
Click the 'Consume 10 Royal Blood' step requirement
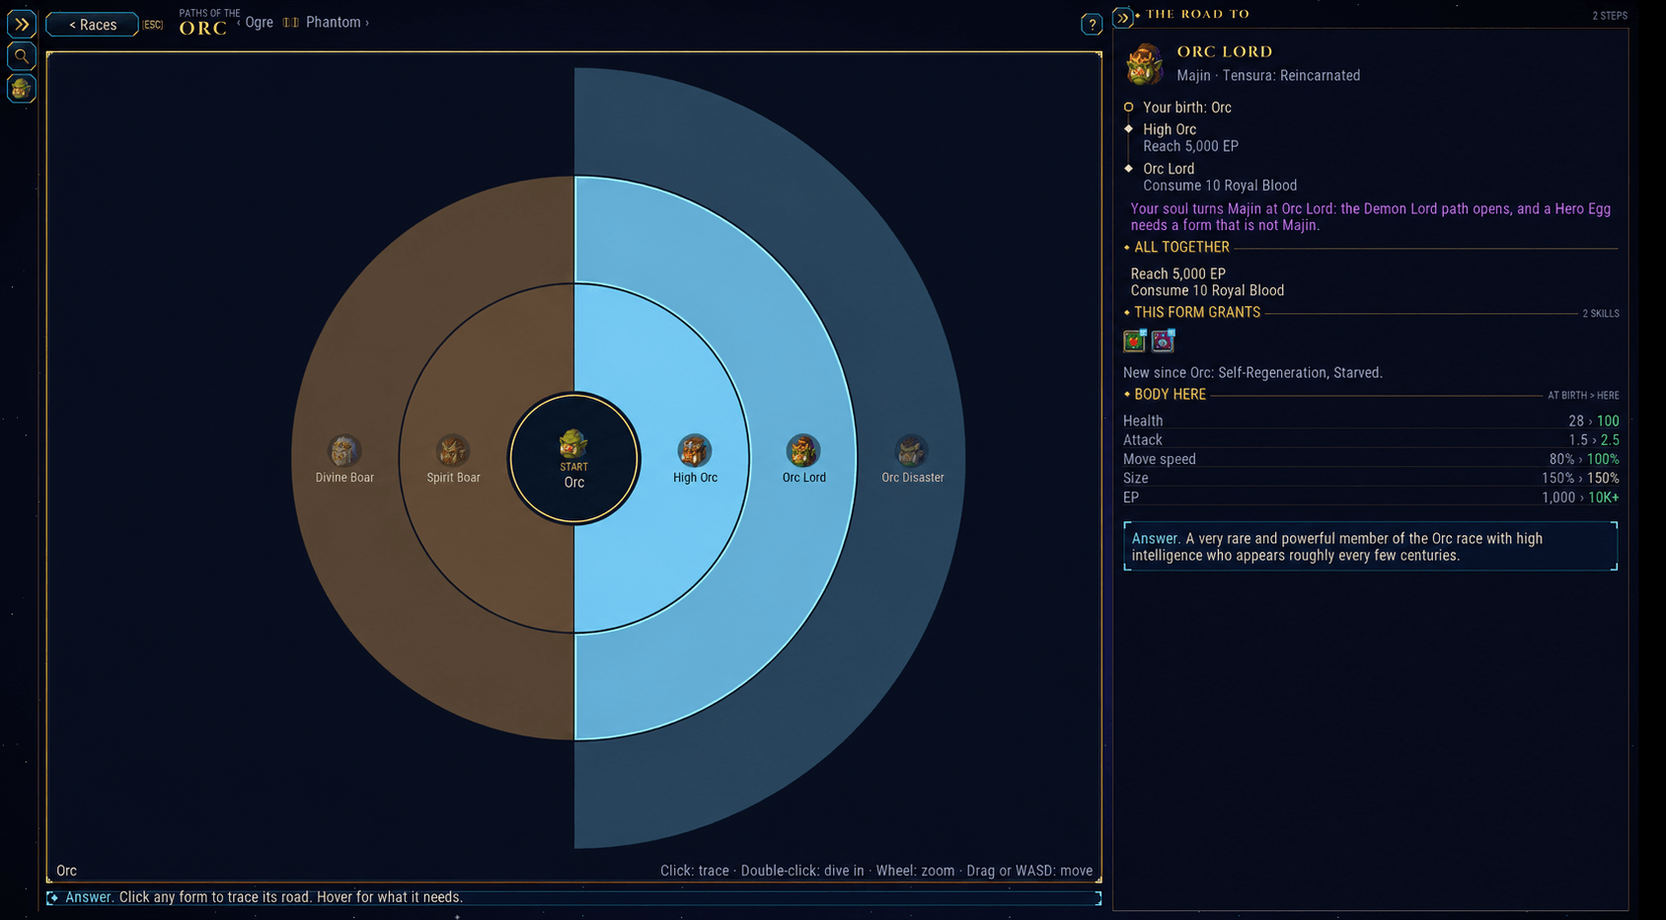point(1220,186)
